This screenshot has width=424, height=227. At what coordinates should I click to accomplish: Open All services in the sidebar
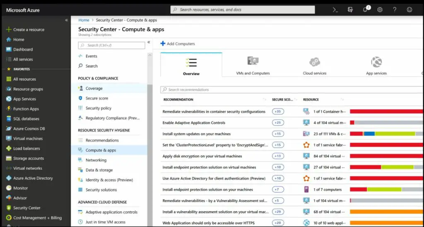click(23, 59)
